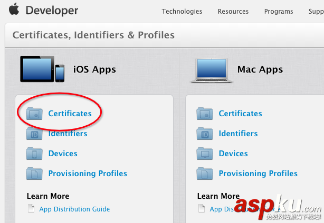Viewport: 324px width, 223px height.
Task: Click the iOS Learn More heading
Action: point(48,196)
